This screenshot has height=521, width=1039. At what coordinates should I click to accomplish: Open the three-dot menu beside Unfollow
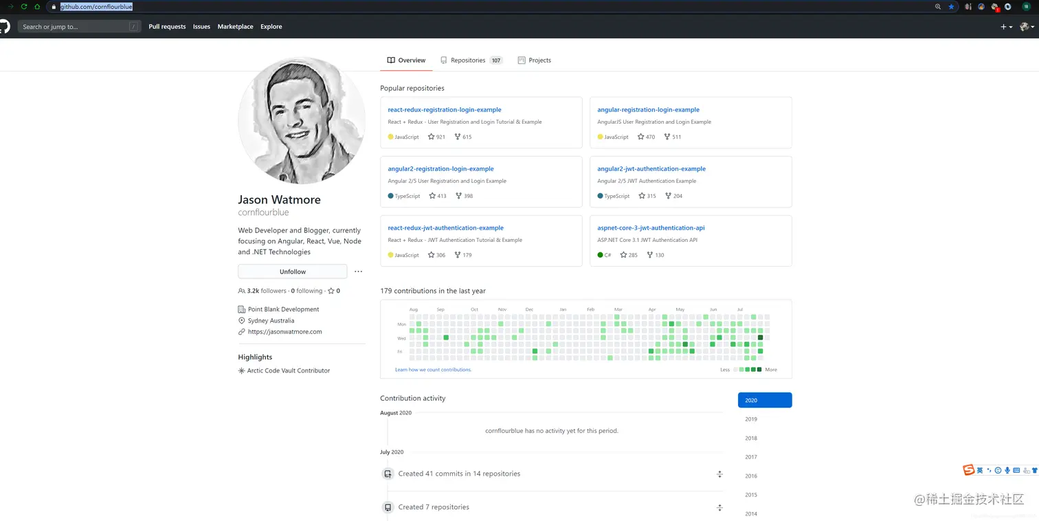point(358,271)
